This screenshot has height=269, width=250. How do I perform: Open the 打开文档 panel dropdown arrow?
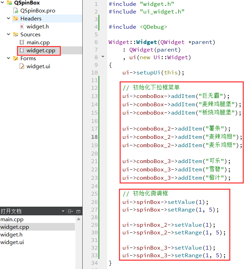(x=63, y=211)
